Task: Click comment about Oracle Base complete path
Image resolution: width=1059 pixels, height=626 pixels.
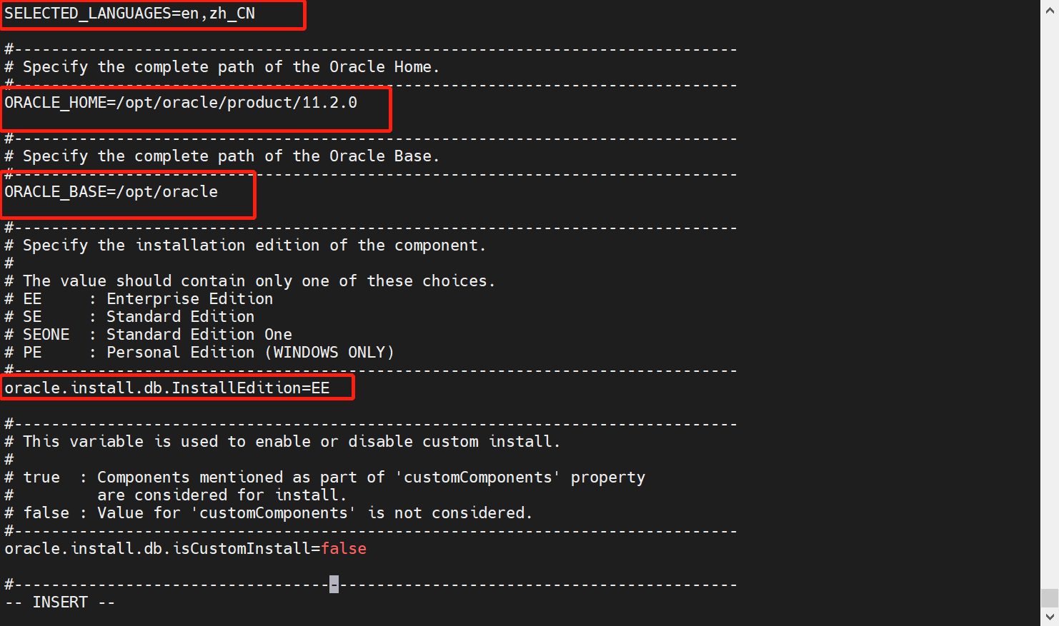Action: coord(222,156)
